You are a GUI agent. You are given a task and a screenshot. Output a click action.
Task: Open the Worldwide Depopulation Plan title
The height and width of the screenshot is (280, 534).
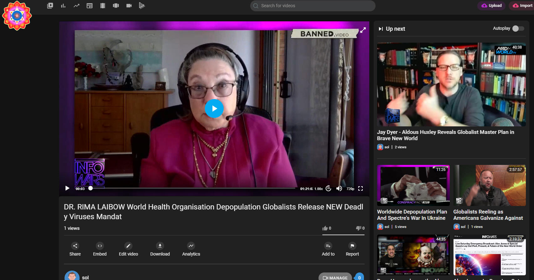412,215
